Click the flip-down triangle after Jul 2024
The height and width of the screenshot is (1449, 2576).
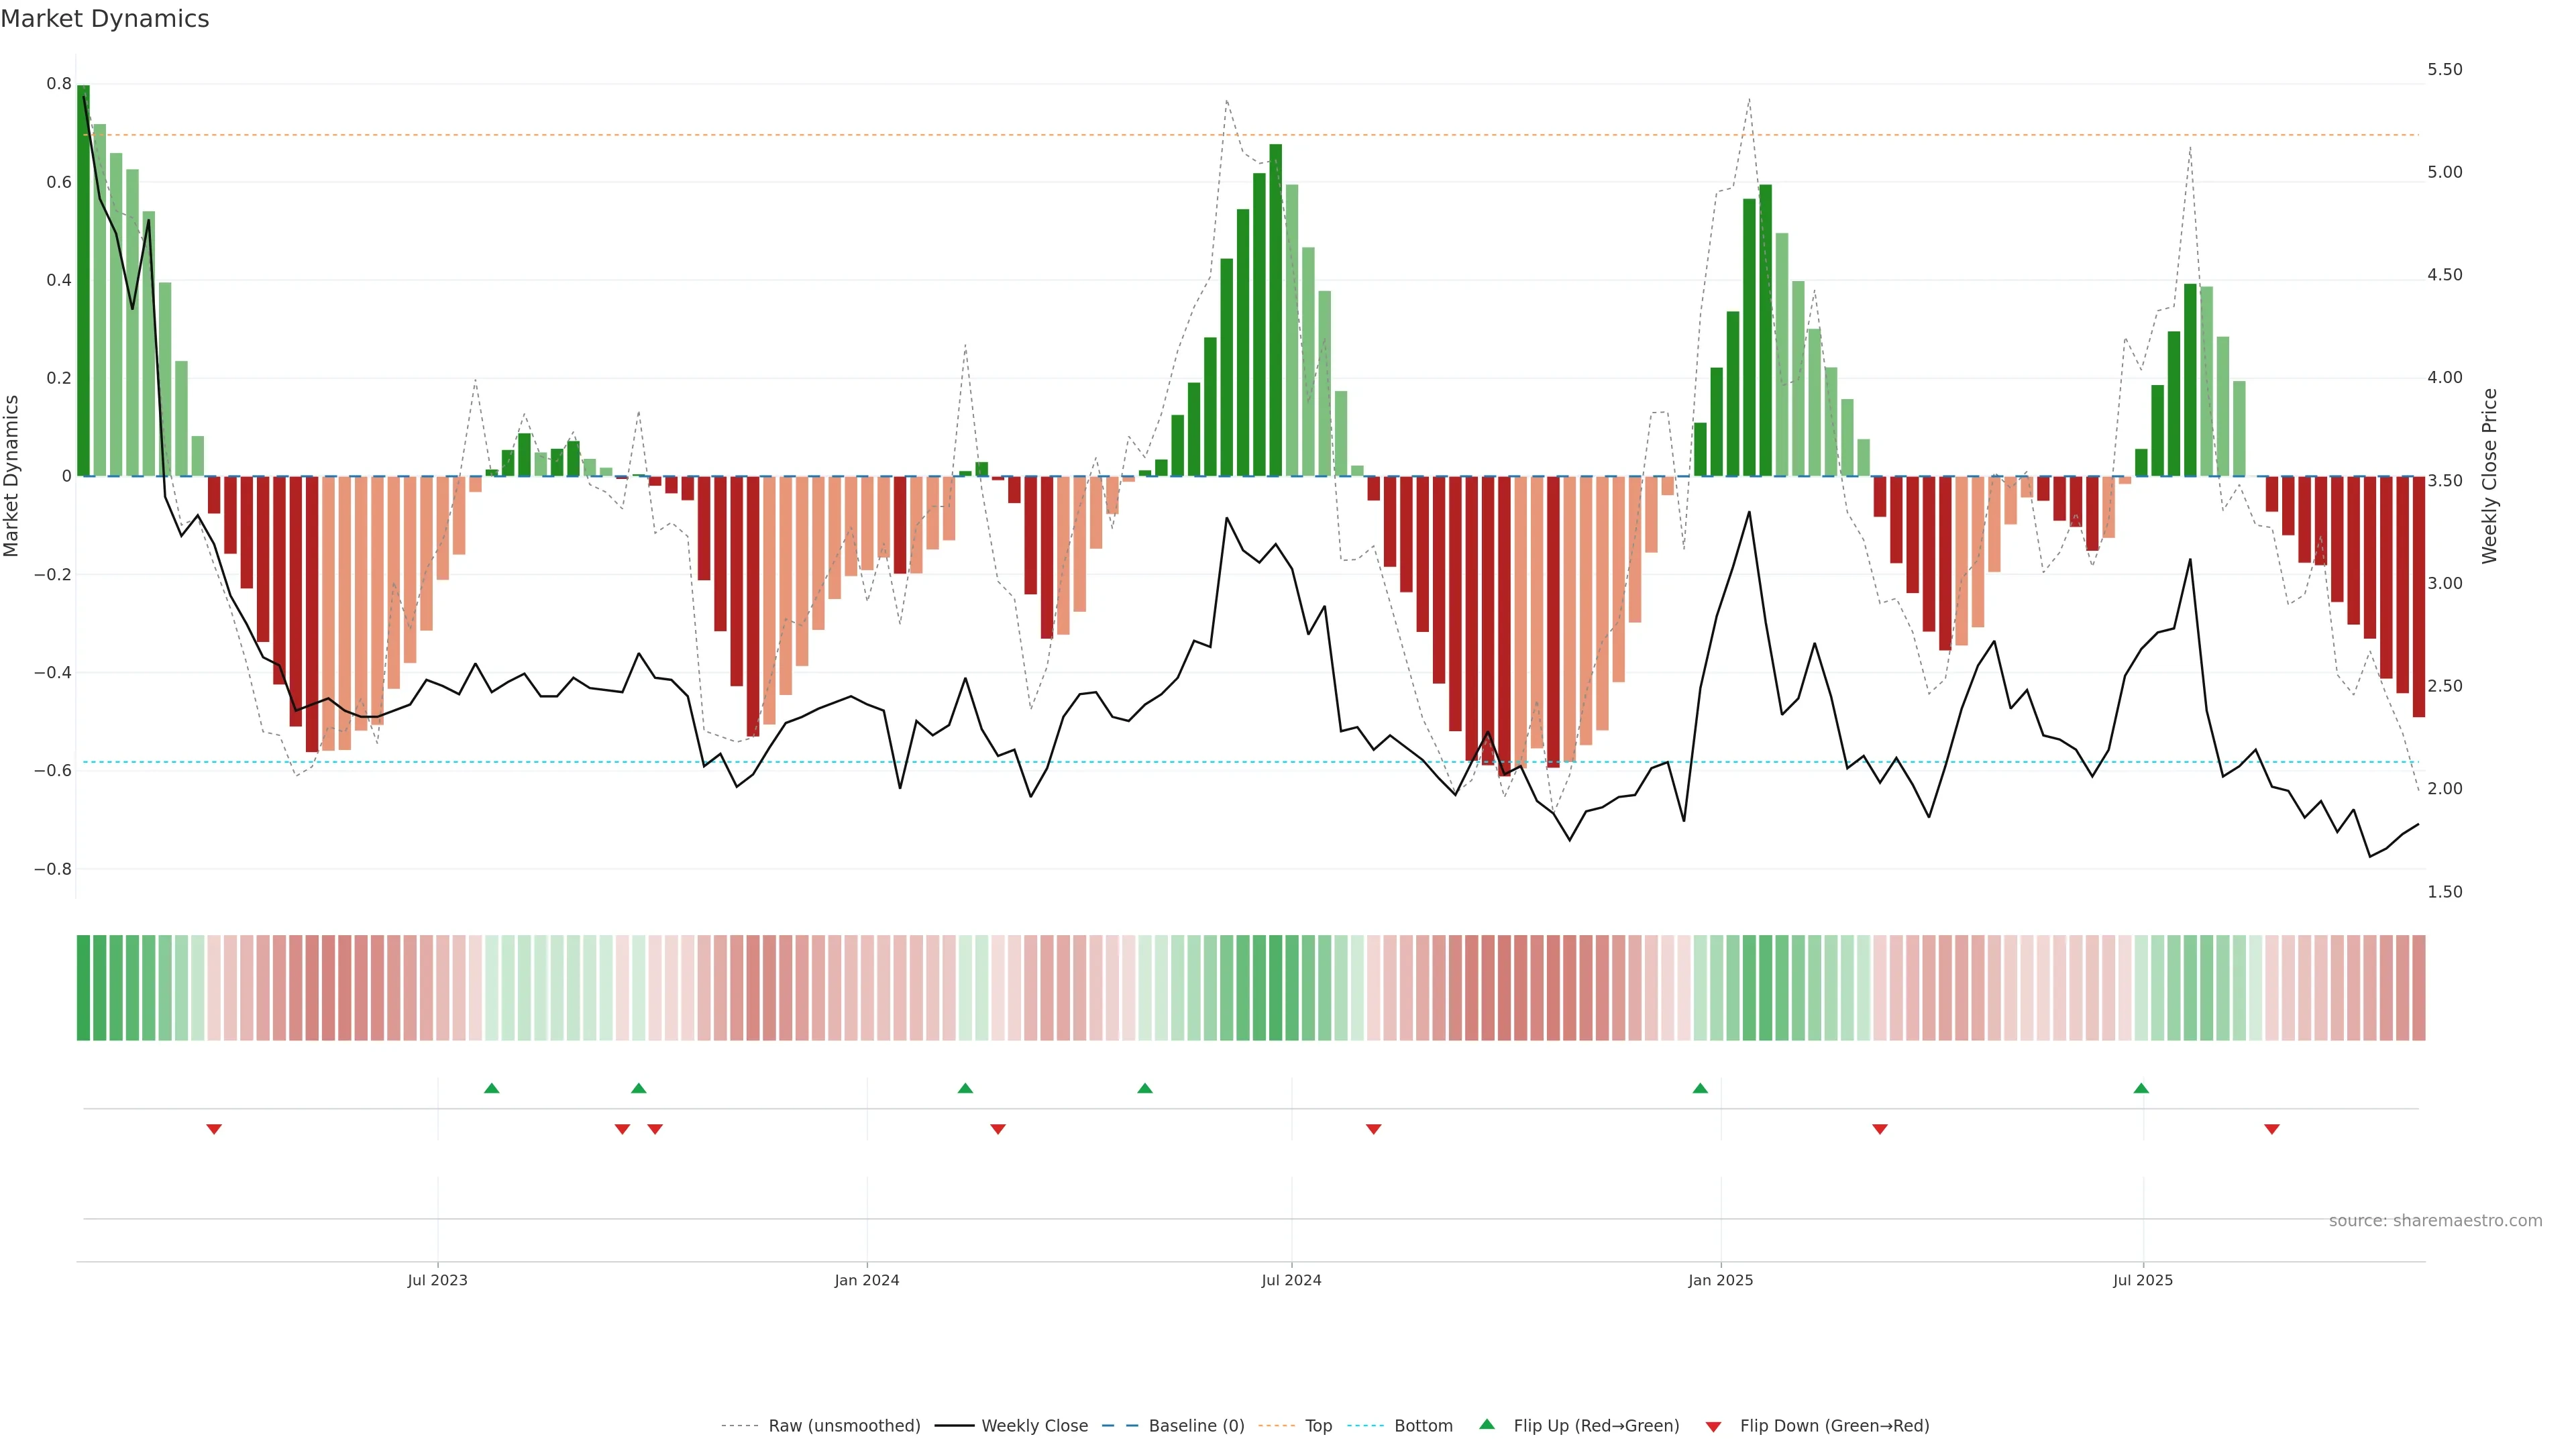click(x=1374, y=1129)
